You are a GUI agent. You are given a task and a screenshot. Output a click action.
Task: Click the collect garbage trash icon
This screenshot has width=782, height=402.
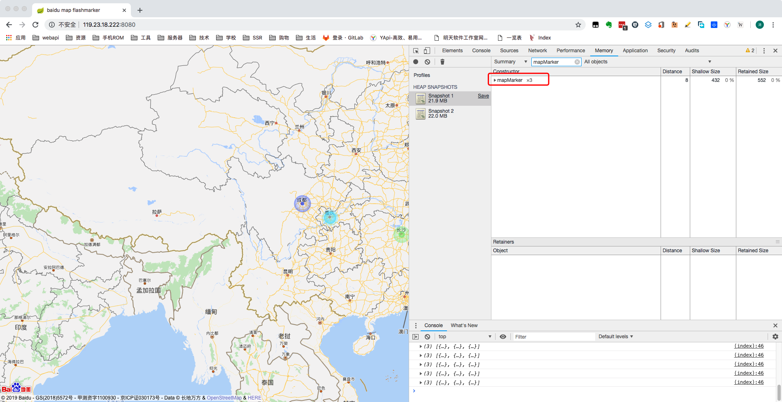pyautogui.click(x=442, y=62)
